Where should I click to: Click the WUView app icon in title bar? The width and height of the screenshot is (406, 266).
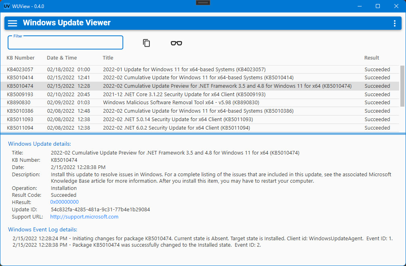[x=7, y=6]
